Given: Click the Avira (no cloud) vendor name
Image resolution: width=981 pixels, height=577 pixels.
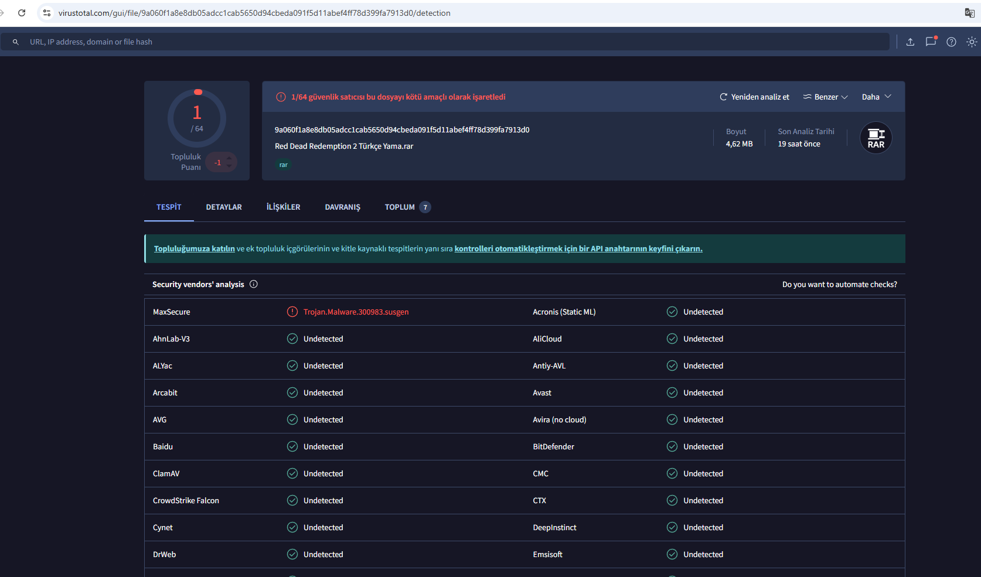Looking at the screenshot, I should 560,419.
